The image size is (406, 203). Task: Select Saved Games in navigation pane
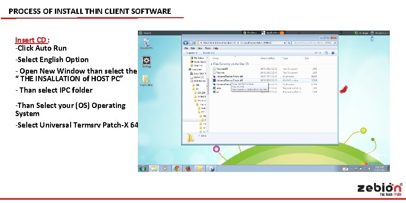(x=198, y=62)
